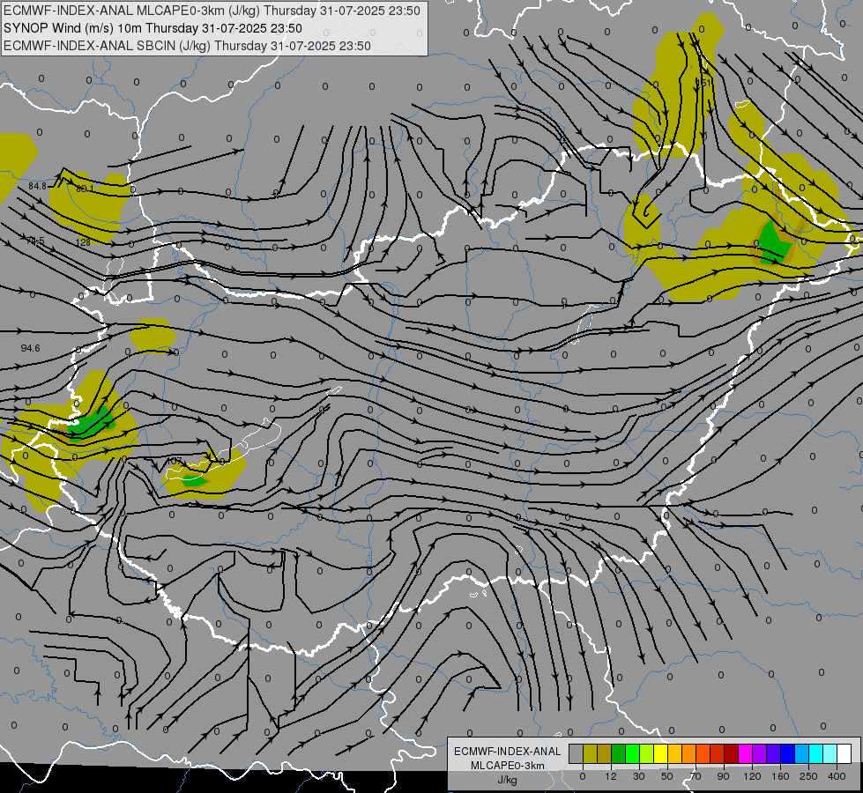Select the dark red swatch above 90
Image resolution: width=863 pixels, height=793 pixels.
[x=732, y=753]
